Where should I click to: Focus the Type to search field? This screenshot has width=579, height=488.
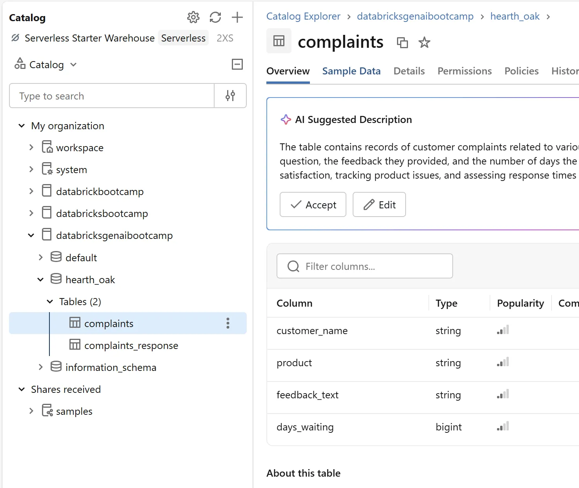pyautogui.click(x=112, y=96)
